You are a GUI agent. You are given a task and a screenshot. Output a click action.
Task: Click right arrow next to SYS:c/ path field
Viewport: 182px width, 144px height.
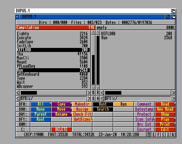click(89, 99)
